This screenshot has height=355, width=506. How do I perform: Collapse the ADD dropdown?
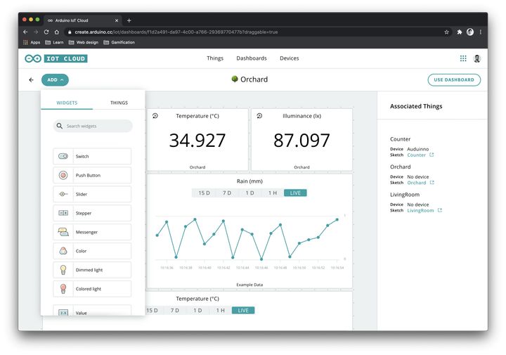[55, 80]
